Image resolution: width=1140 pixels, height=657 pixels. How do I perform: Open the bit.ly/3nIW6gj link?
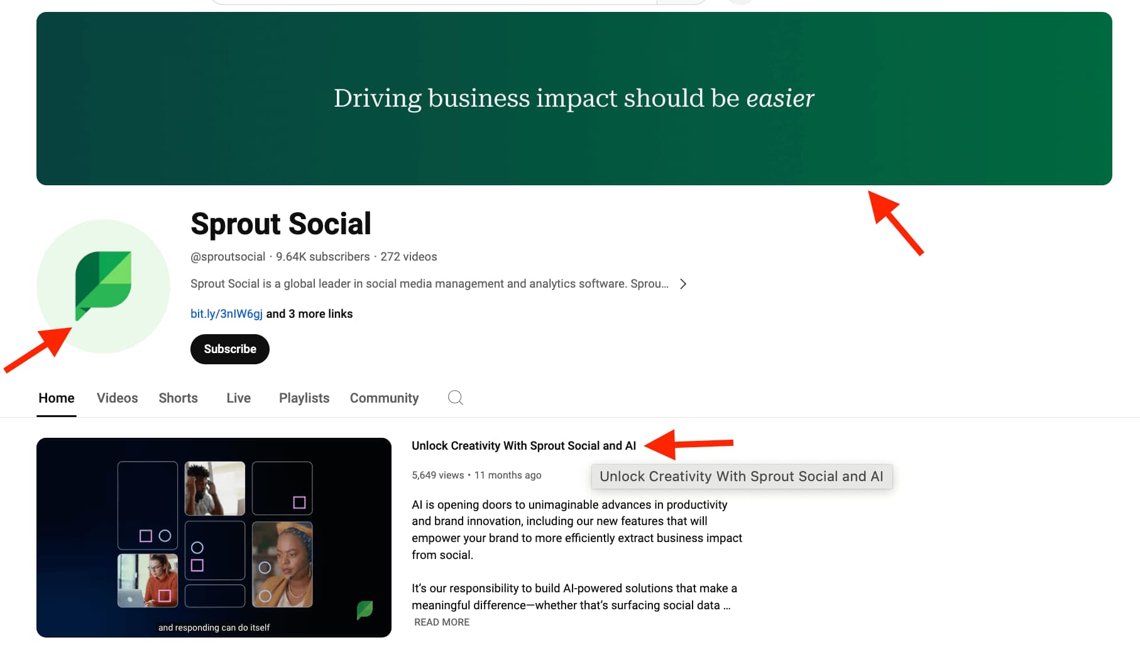pyautogui.click(x=226, y=313)
